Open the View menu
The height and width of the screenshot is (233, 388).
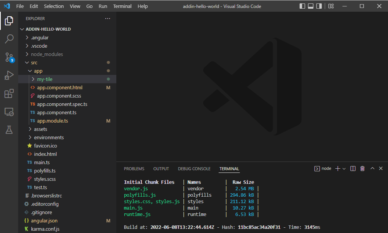pos(75,6)
